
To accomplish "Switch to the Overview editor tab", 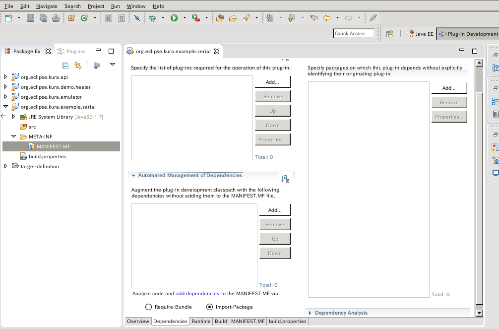I will pyautogui.click(x=138, y=322).
